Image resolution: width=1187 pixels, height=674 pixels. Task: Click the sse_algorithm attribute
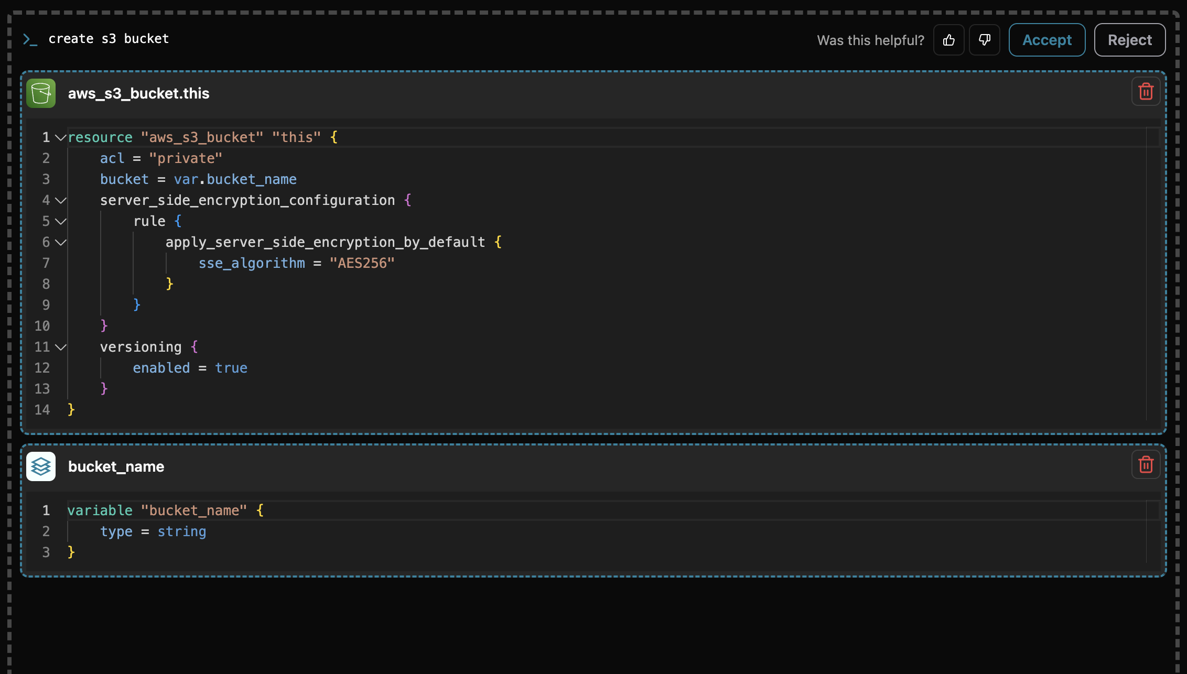pos(252,263)
